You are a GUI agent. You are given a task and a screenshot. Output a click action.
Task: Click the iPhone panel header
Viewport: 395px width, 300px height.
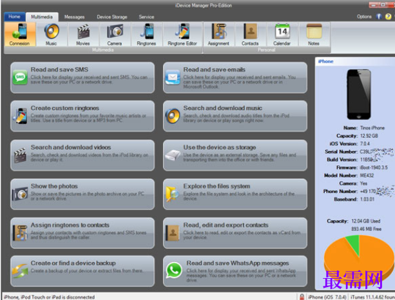tap(355, 61)
